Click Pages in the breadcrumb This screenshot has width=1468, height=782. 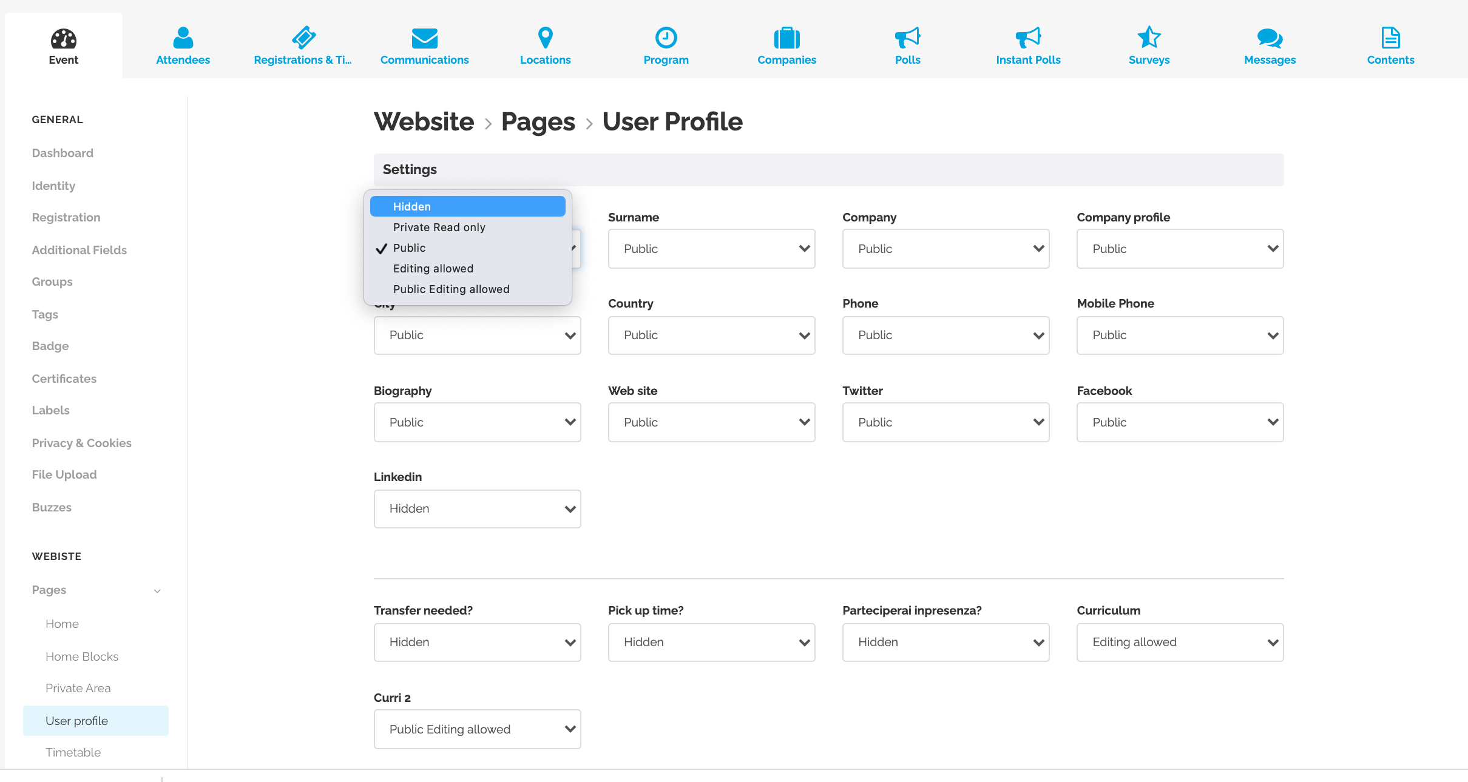538,122
